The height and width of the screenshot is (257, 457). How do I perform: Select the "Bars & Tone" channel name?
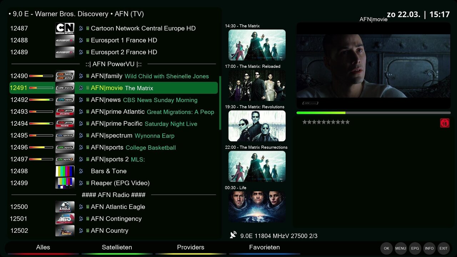tap(109, 171)
